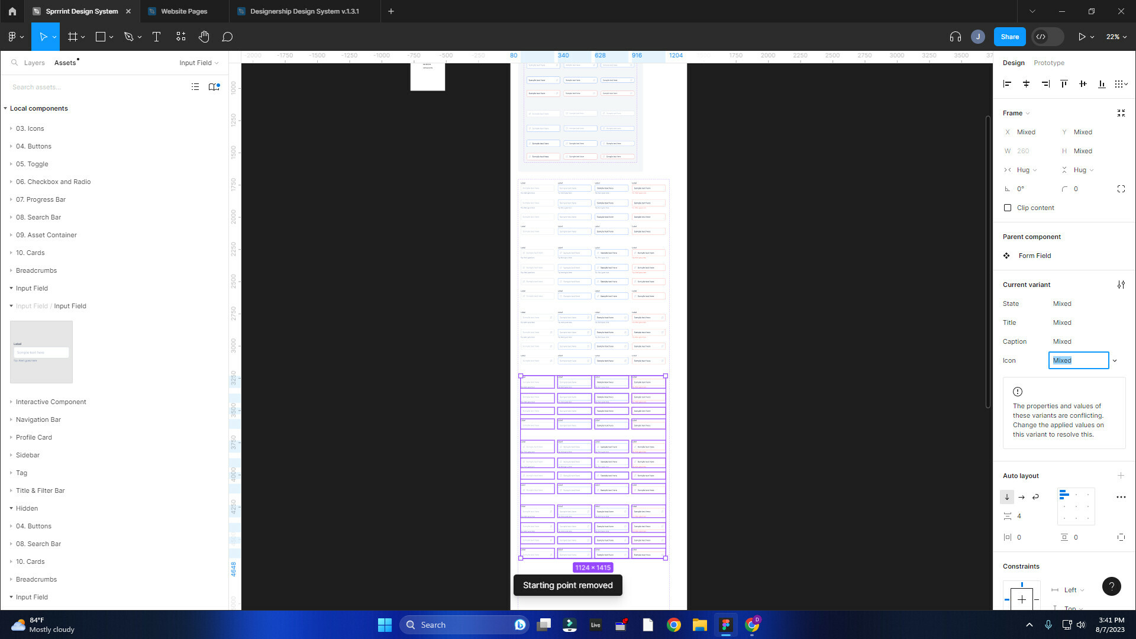1136x639 pixels.
Task: Add auto layout with plus button
Action: point(1121,476)
